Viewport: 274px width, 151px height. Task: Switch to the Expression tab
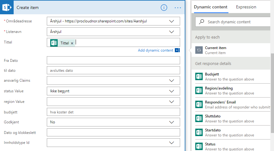[246, 7]
